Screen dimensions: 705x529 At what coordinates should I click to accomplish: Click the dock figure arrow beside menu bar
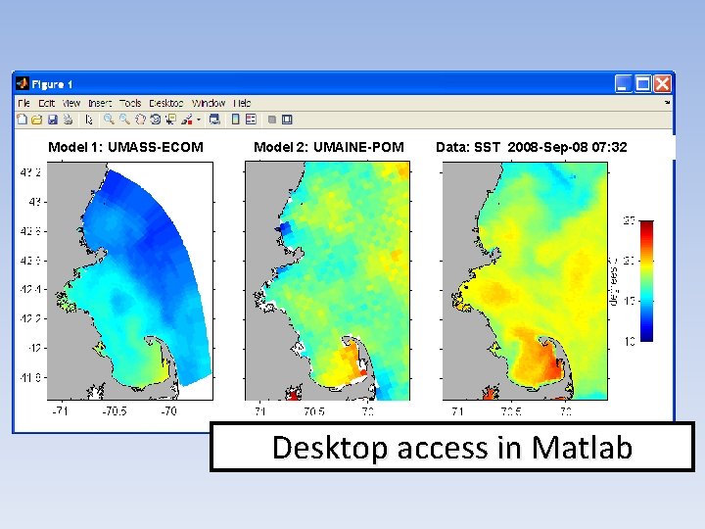(667, 103)
